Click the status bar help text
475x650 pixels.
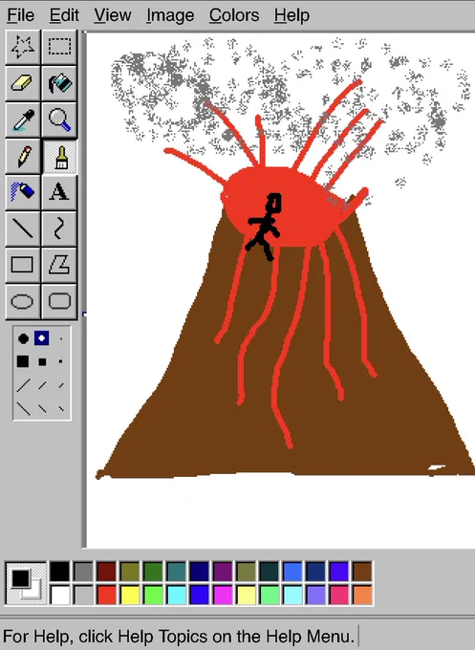[x=178, y=637]
